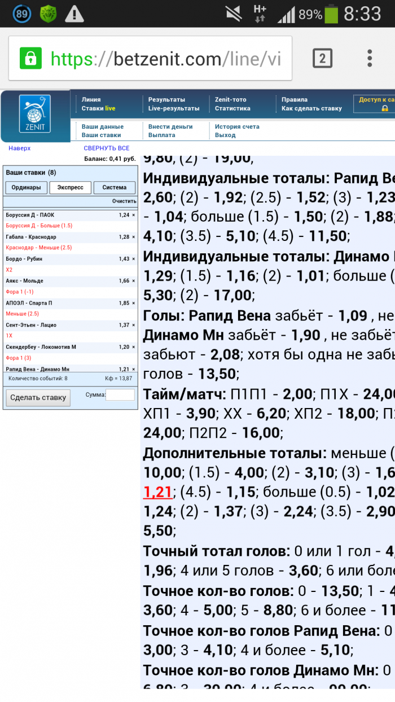
Task: Open the Ваши ставки menu link
Action: pyautogui.click(x=101, y=135)
